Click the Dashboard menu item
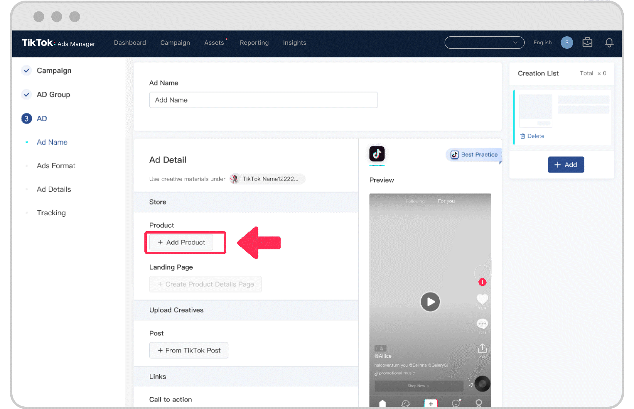Viewport: 634px width, 409px height. pos(130,42)
